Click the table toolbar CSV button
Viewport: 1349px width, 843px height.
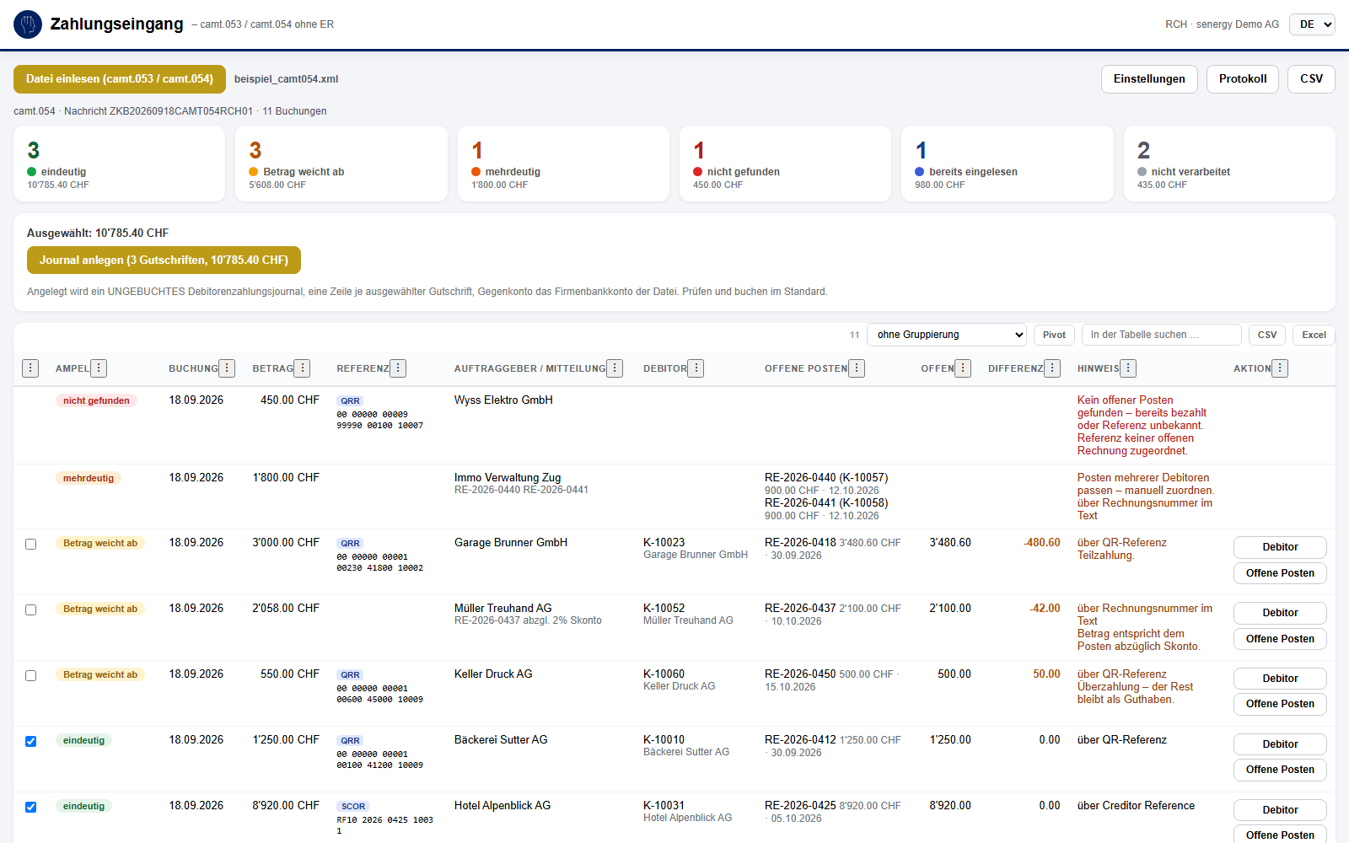tap(1267, 335)
